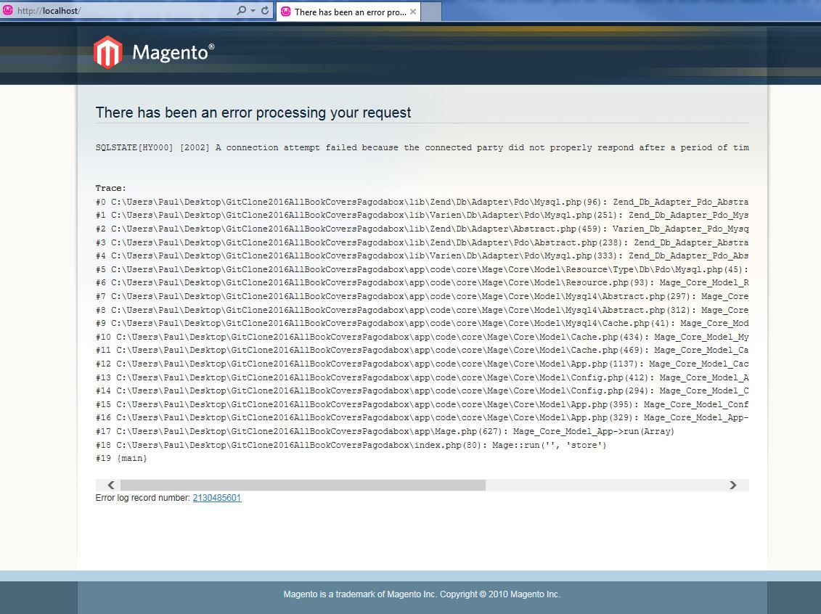This screenshot has height=614, width=821.
Task: Open error log record 2130485601 link
Action: [217, 498]
